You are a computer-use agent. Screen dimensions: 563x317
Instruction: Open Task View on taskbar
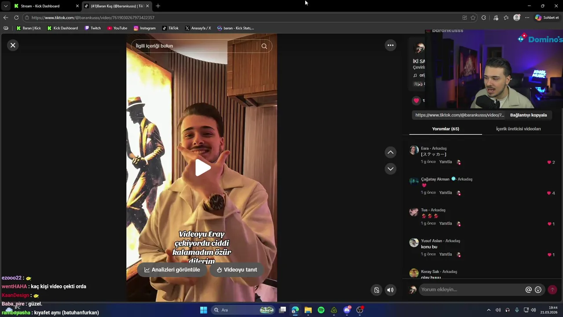pyautogui.click(x=283, y=310)
